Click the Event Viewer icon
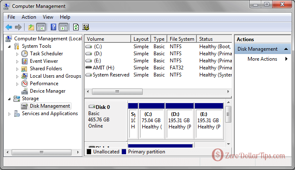The height and width of the screenshot is (170, 295). click(25, 61)
